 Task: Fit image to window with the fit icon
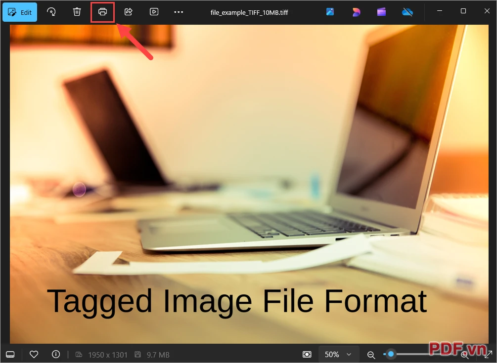point(307,354)
